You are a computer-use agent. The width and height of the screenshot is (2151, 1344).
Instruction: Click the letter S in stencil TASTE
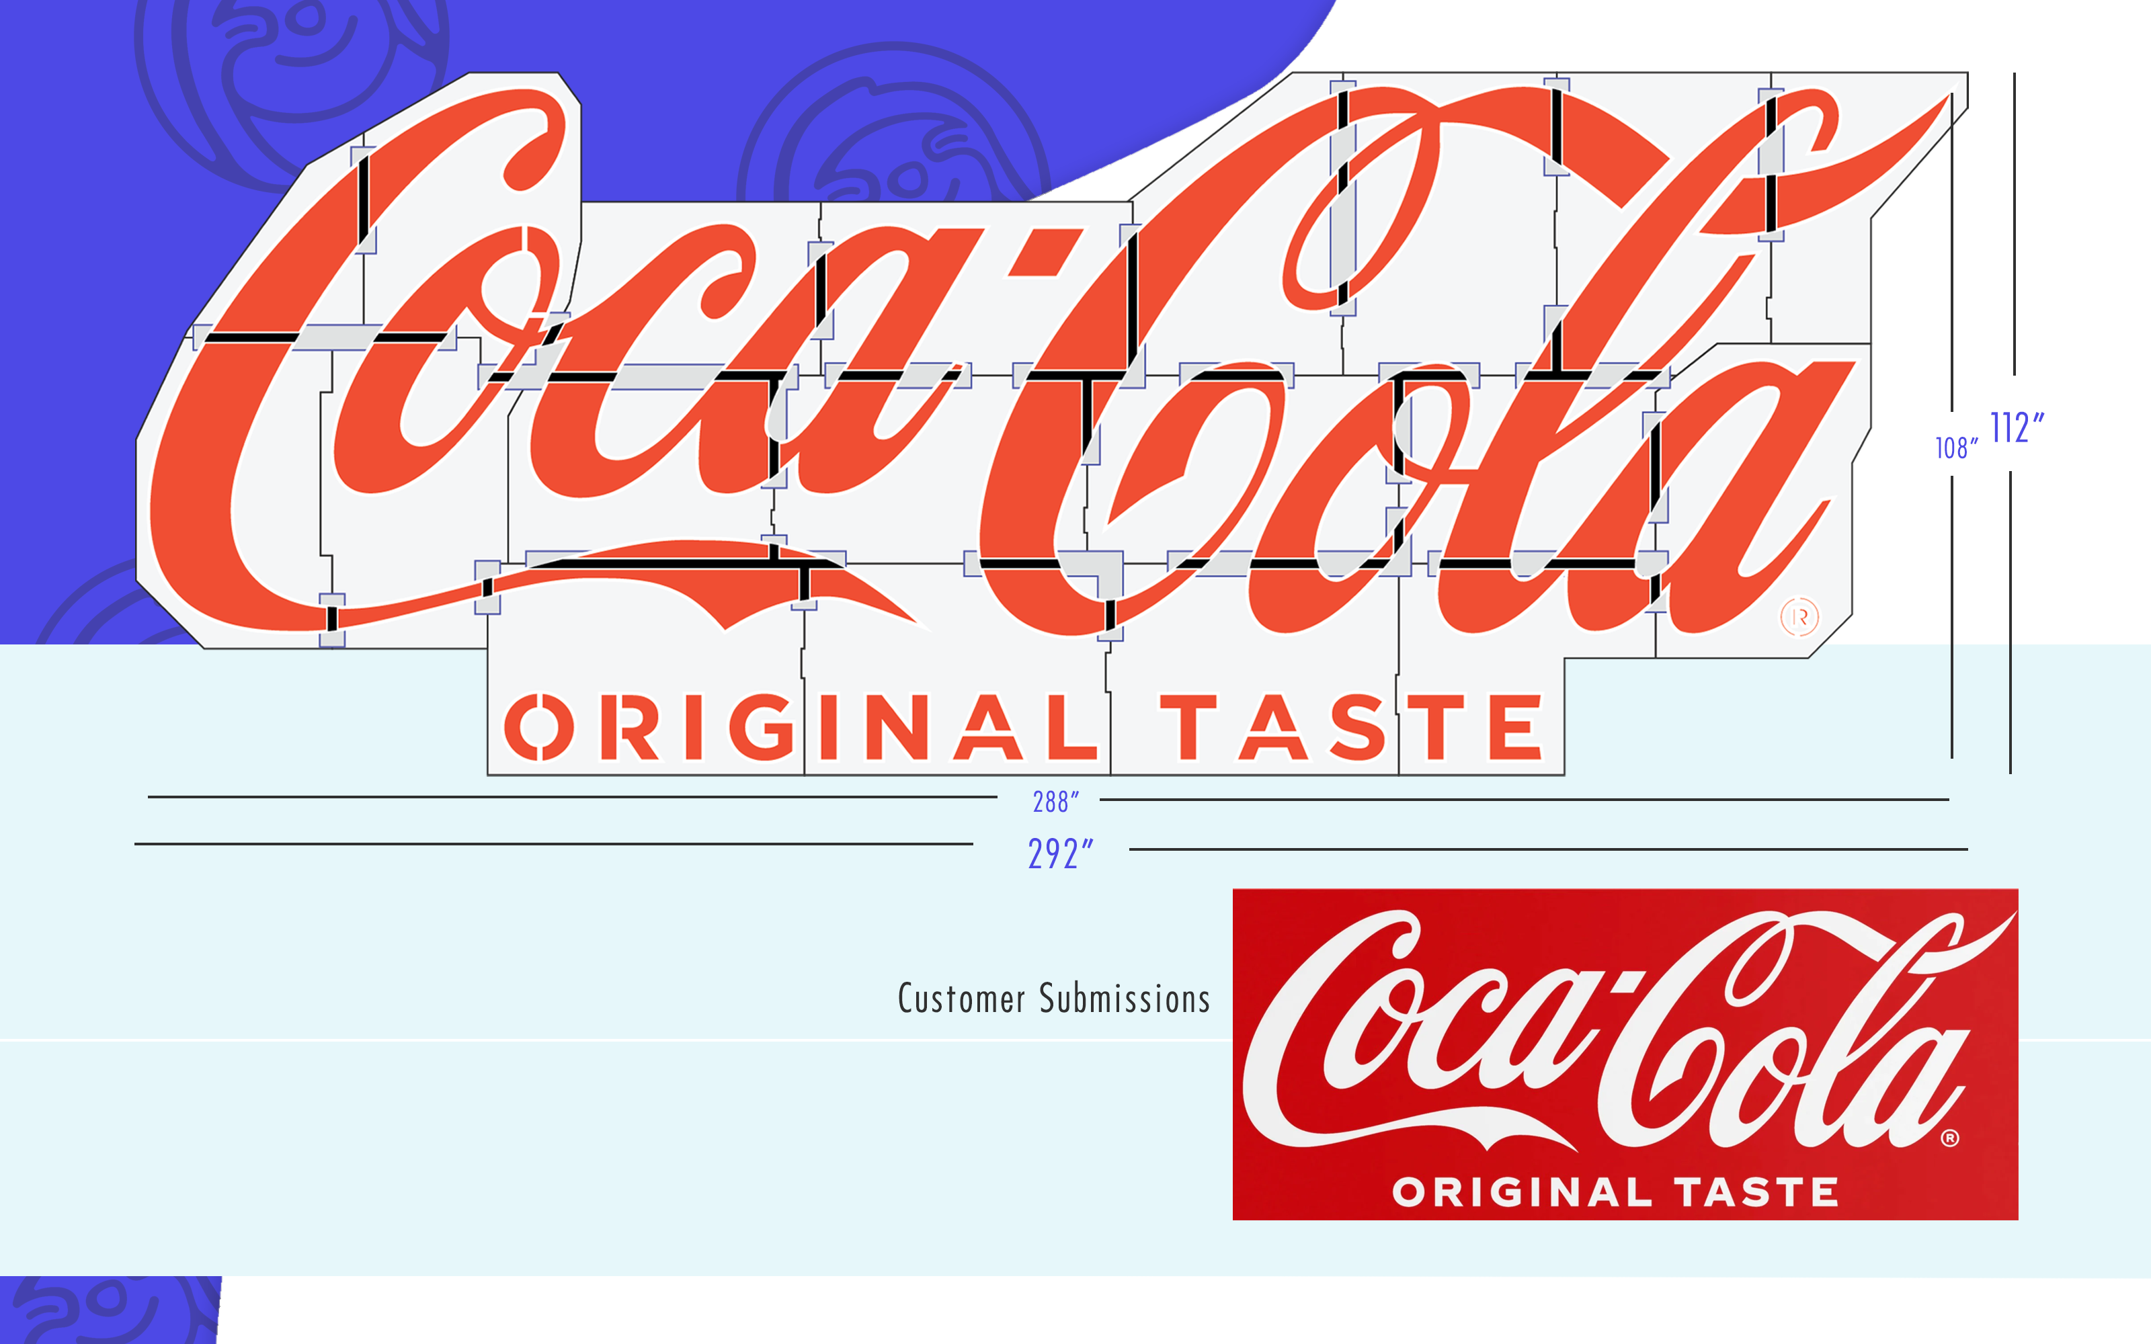click(x=1358, y=727)
